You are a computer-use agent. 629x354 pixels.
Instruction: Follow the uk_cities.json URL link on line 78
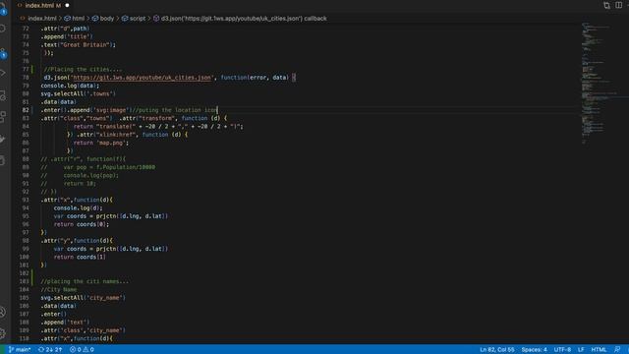[x=142, y=78]
